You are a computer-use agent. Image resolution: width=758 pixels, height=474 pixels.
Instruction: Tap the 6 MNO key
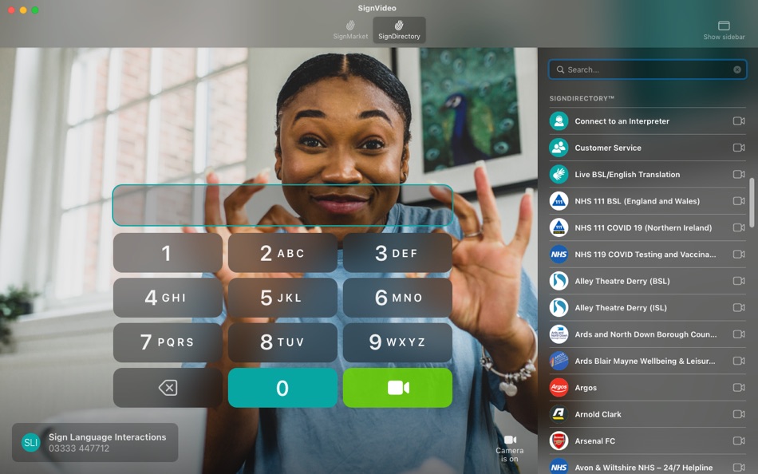(x=397, y=298)
